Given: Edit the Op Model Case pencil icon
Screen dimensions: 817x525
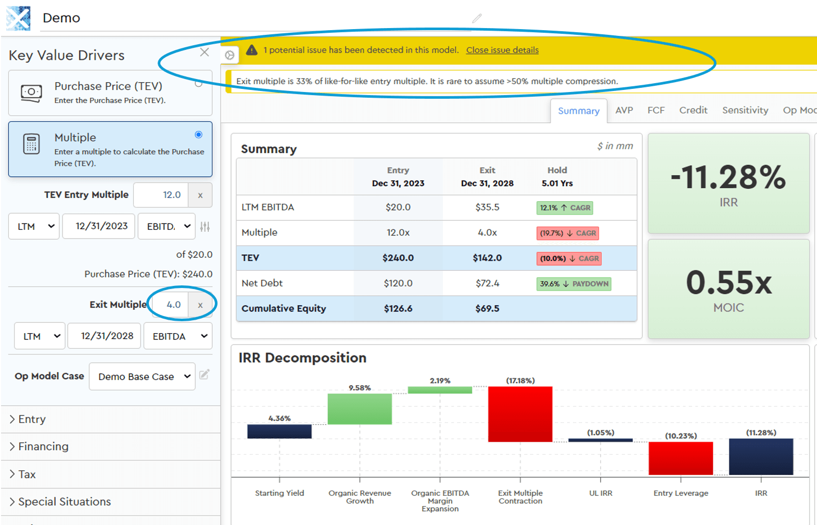Looking at the screenshot, I should coord(205,375).
